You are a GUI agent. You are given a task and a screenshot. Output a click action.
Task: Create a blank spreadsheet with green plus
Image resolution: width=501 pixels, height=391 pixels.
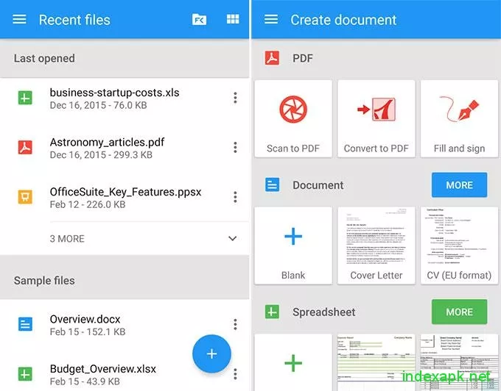coord(293,362)
